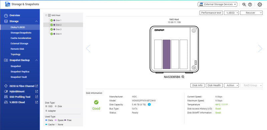Click the NAS host IP 10.69.11.199
The width and height of the screenshot is (267, 130).
point(174,22)
